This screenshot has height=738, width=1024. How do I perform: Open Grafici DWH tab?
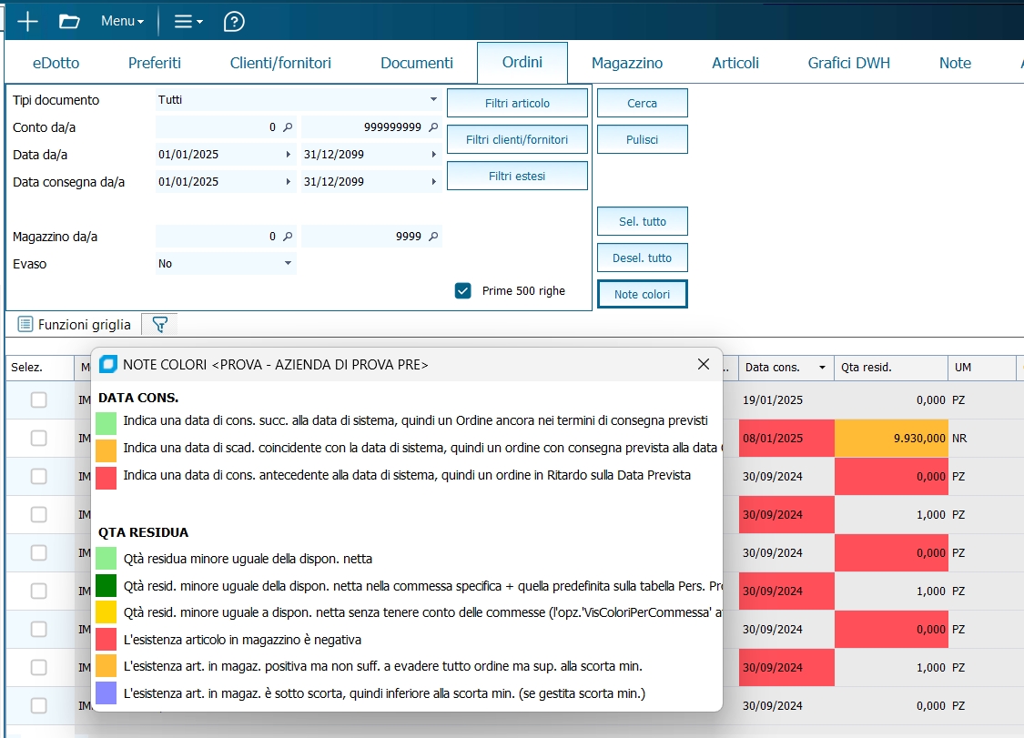point(849,63)
